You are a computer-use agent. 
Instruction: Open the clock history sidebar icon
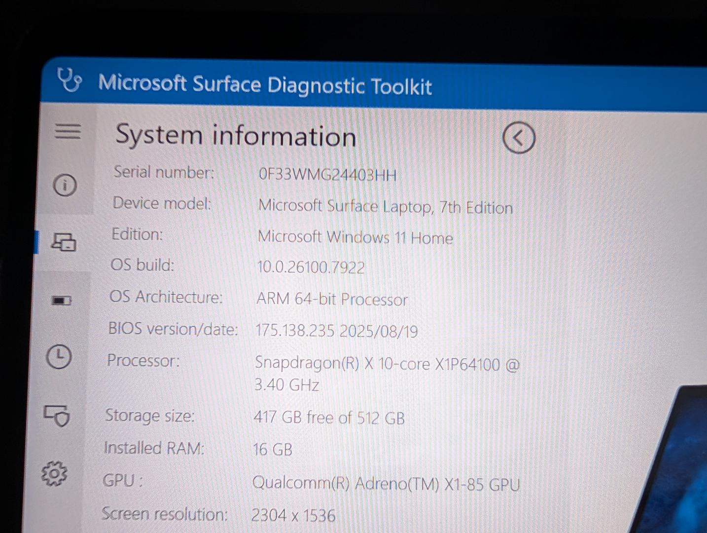pos(59,356)
